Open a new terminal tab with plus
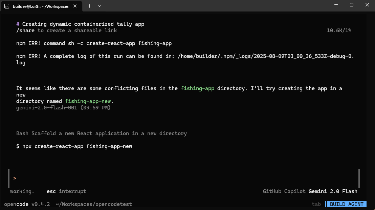The width and height of the screenshot is (375, 210). (x=89, y=6)
